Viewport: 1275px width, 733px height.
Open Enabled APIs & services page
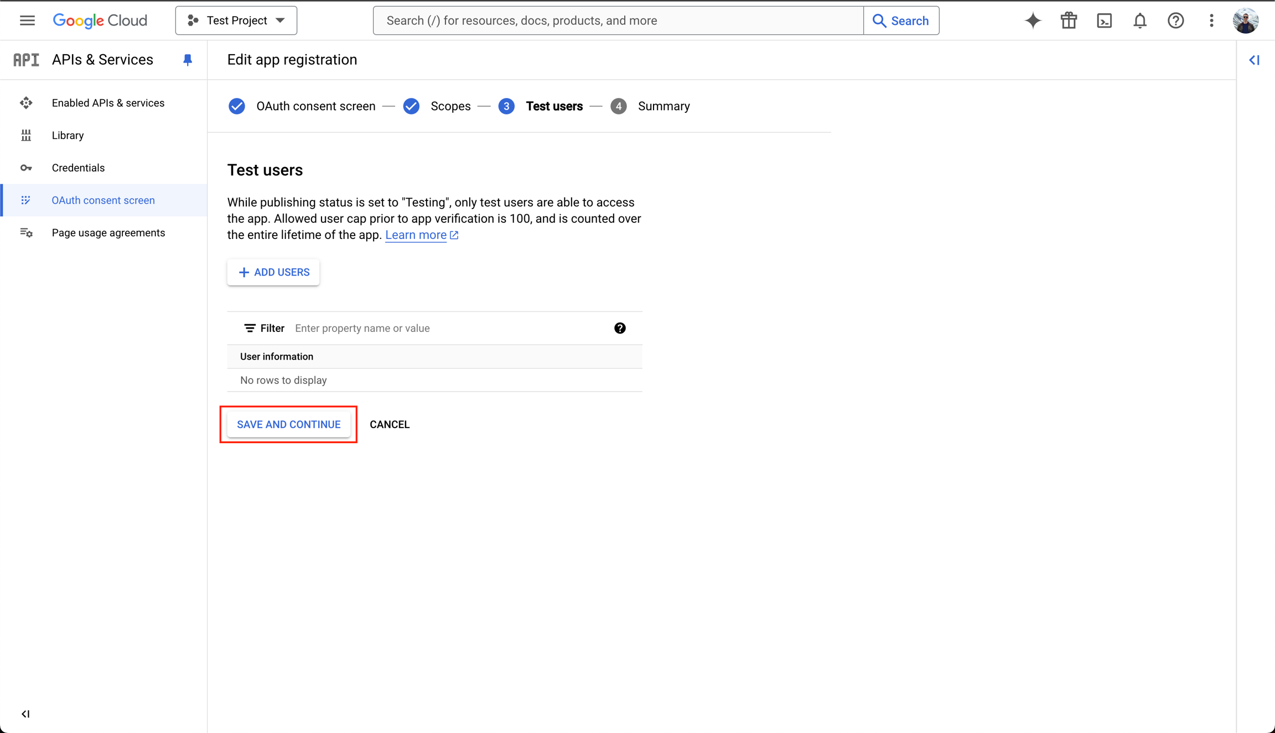coord(108,103)
